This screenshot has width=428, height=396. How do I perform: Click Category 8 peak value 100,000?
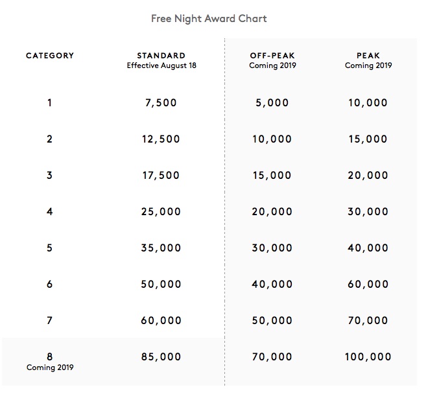(368, 356)
